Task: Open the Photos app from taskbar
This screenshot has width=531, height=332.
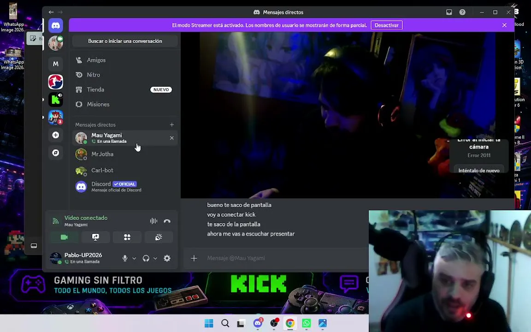Action: 323,323
